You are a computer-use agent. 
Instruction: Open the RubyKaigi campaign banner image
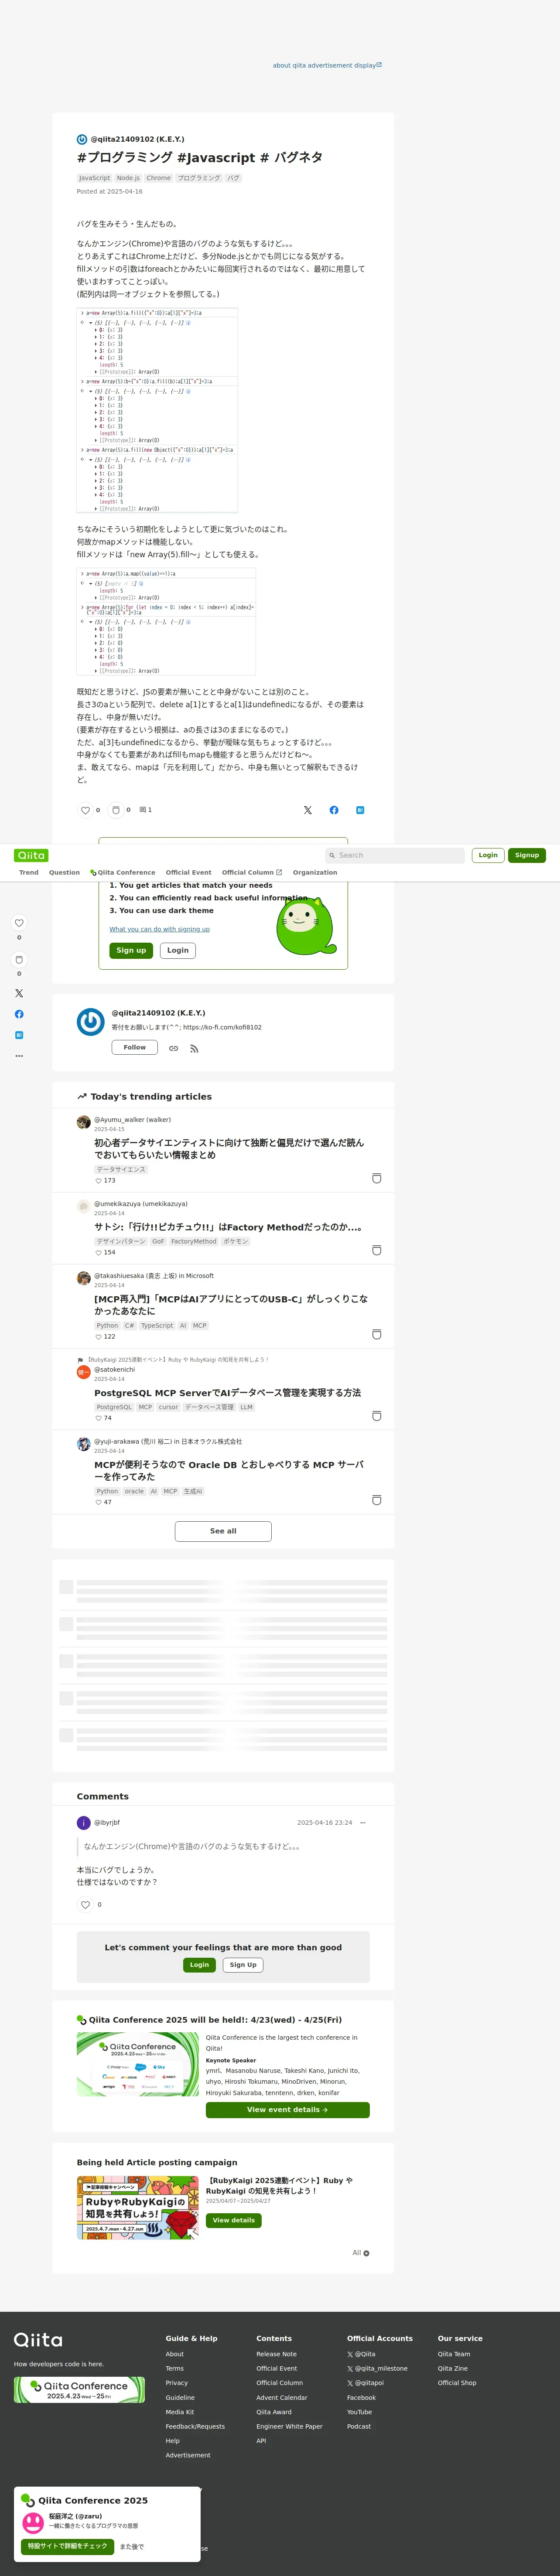138,2207
